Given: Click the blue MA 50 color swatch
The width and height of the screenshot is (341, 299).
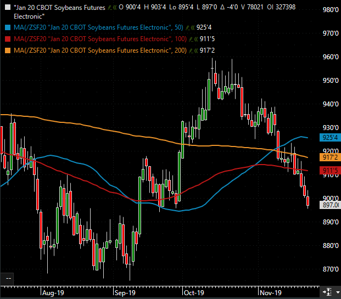Looking at the screenshot, I should 8,27.
